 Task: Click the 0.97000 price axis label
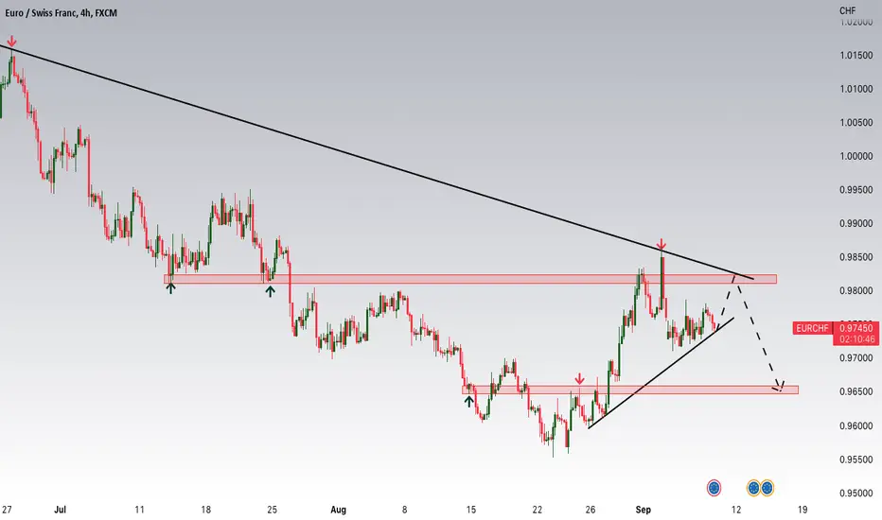tap(856, 358)
